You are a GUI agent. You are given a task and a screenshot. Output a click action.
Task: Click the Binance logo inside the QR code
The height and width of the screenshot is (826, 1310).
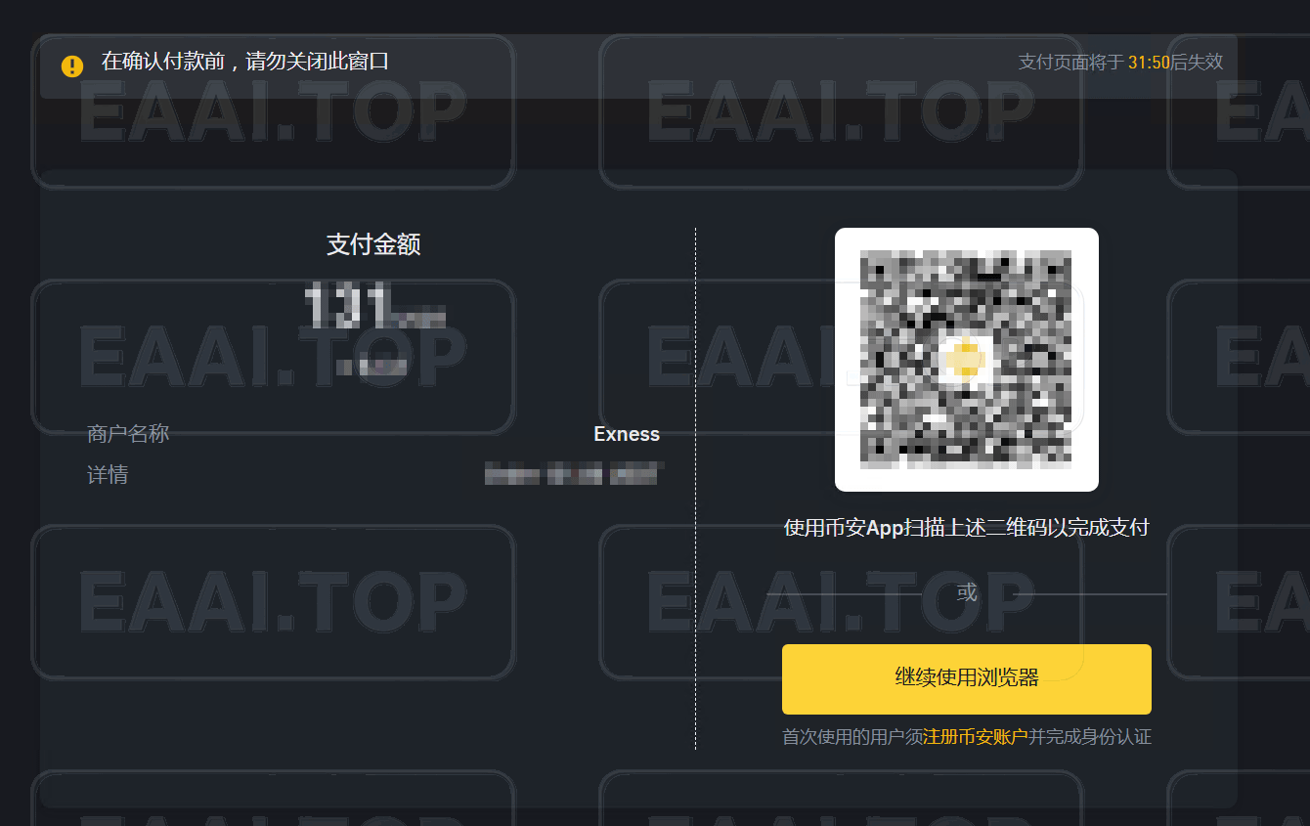[x=966, y=359]
